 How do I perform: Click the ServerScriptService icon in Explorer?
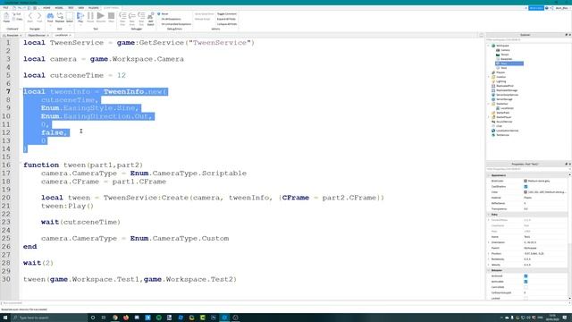(x=493, y=95)
